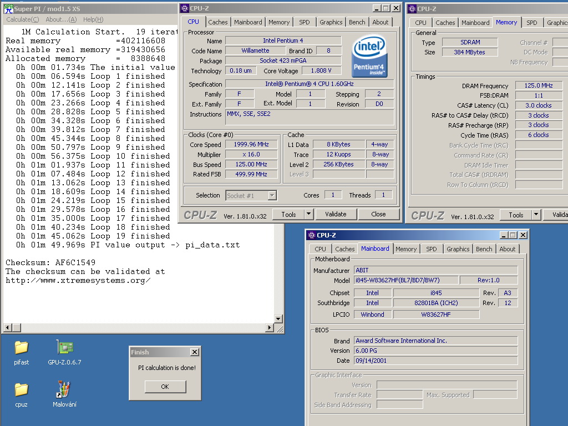This screenshot has height=426, width=568.
Task: Minimize the Mainboard CPU-Z window
Action: coord(504,235)
